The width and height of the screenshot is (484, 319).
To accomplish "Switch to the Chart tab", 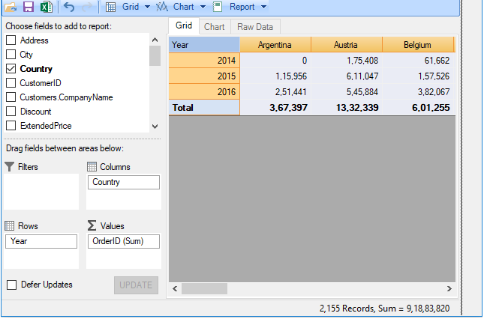I will click(x=215, y=27).
